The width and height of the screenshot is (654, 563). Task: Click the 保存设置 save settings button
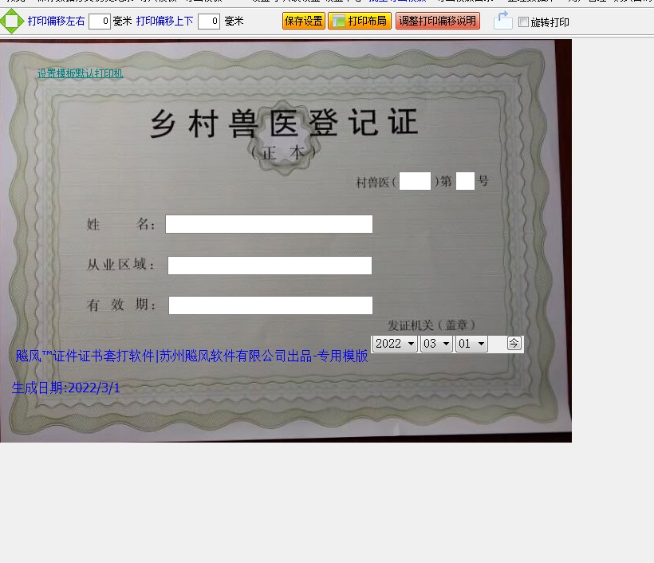[x=303, y=22]
